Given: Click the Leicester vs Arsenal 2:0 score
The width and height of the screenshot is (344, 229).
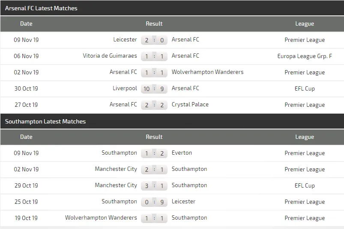Looking at the screenshot, I should coord(154,40).
